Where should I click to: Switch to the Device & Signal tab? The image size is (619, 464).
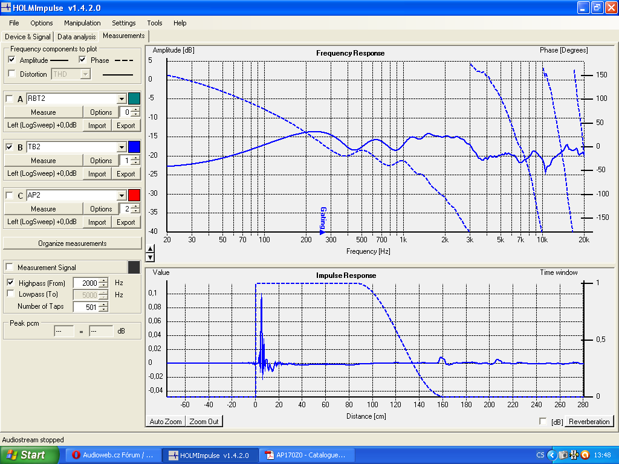28,37
